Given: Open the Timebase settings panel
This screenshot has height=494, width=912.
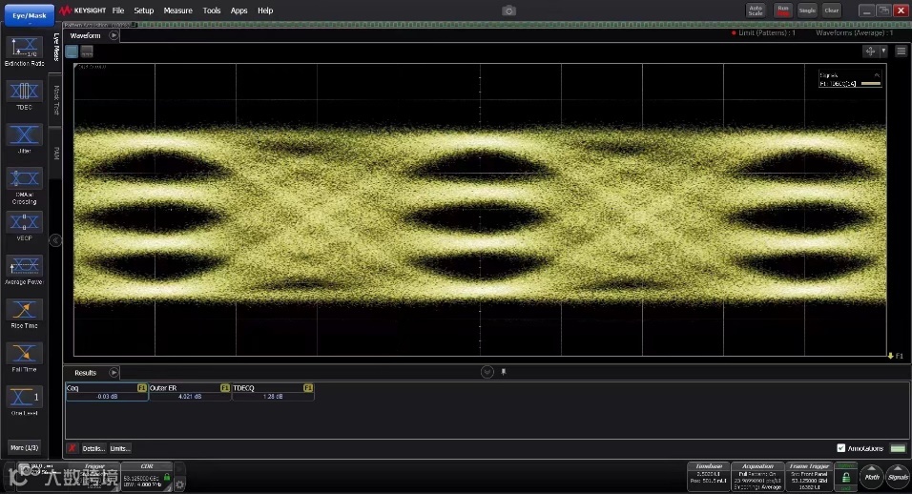Looking at the screenshot, I should click(709, 476).
